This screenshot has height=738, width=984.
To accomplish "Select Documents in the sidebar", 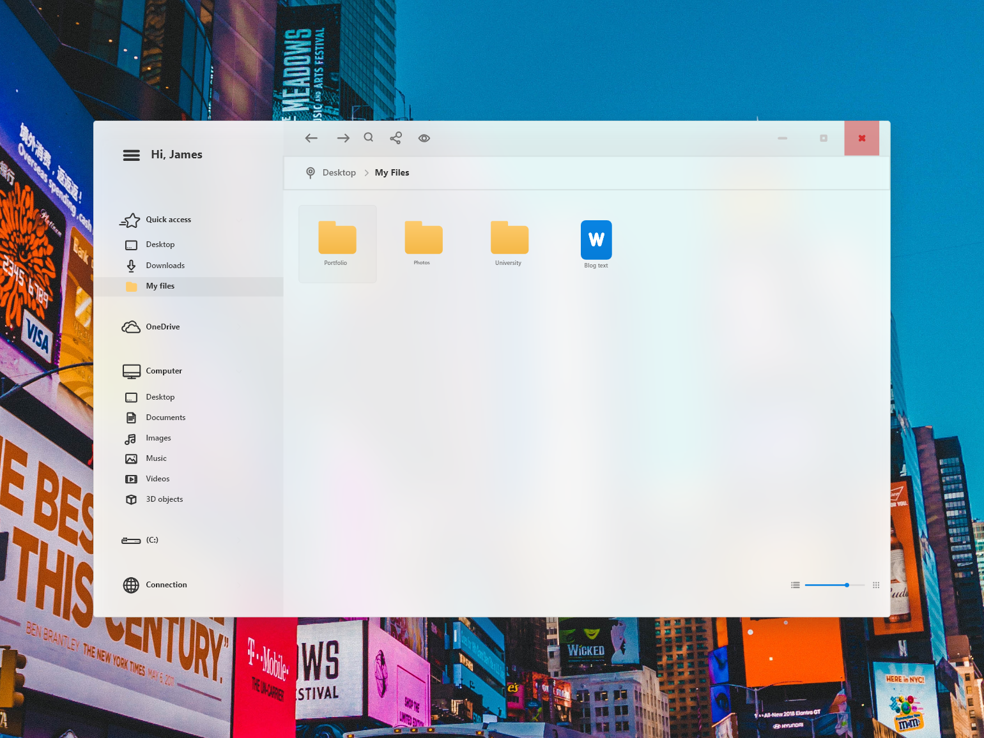I will 165,418.
